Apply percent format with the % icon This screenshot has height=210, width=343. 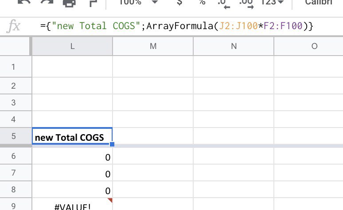202,3
